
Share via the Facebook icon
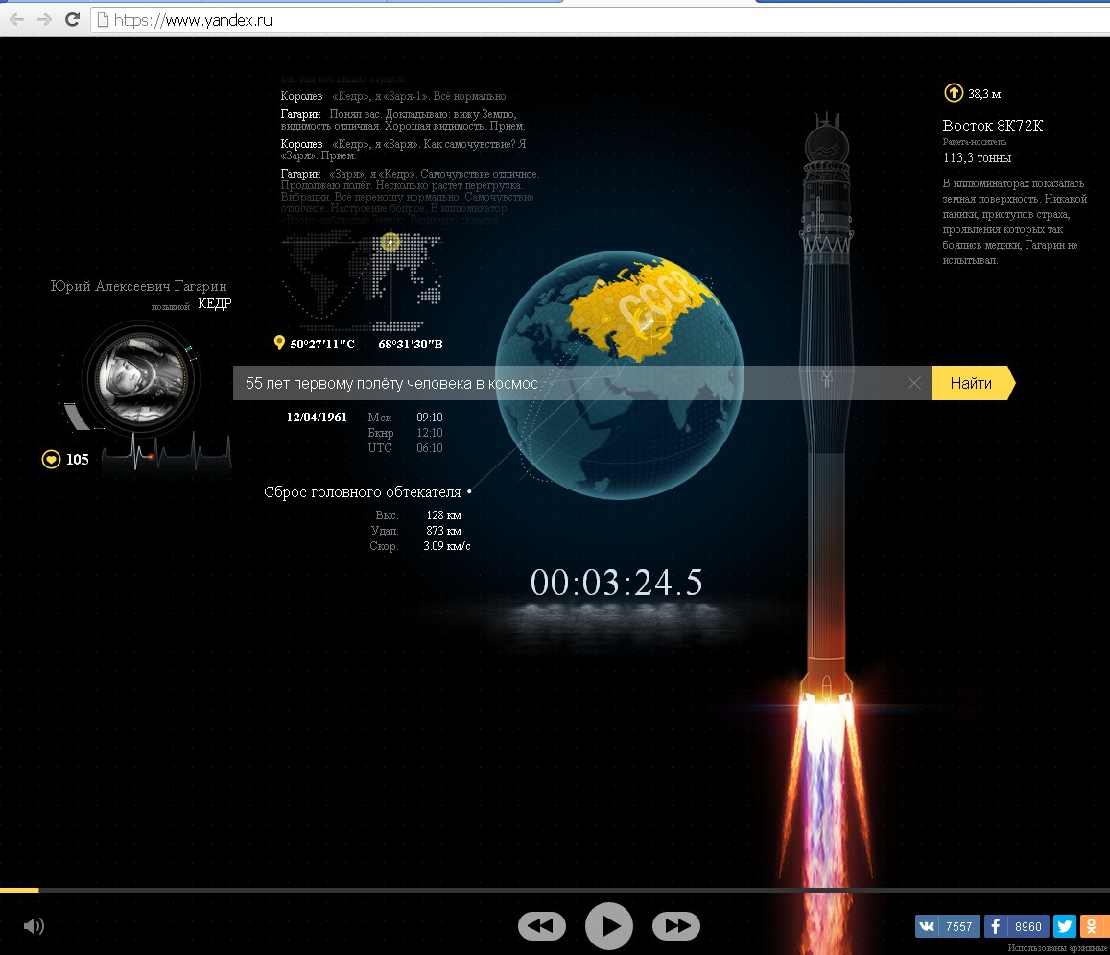[997, 926]
